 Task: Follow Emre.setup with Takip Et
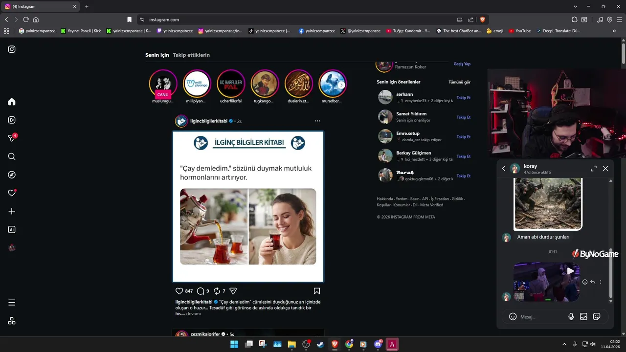(x=464, y=137)
